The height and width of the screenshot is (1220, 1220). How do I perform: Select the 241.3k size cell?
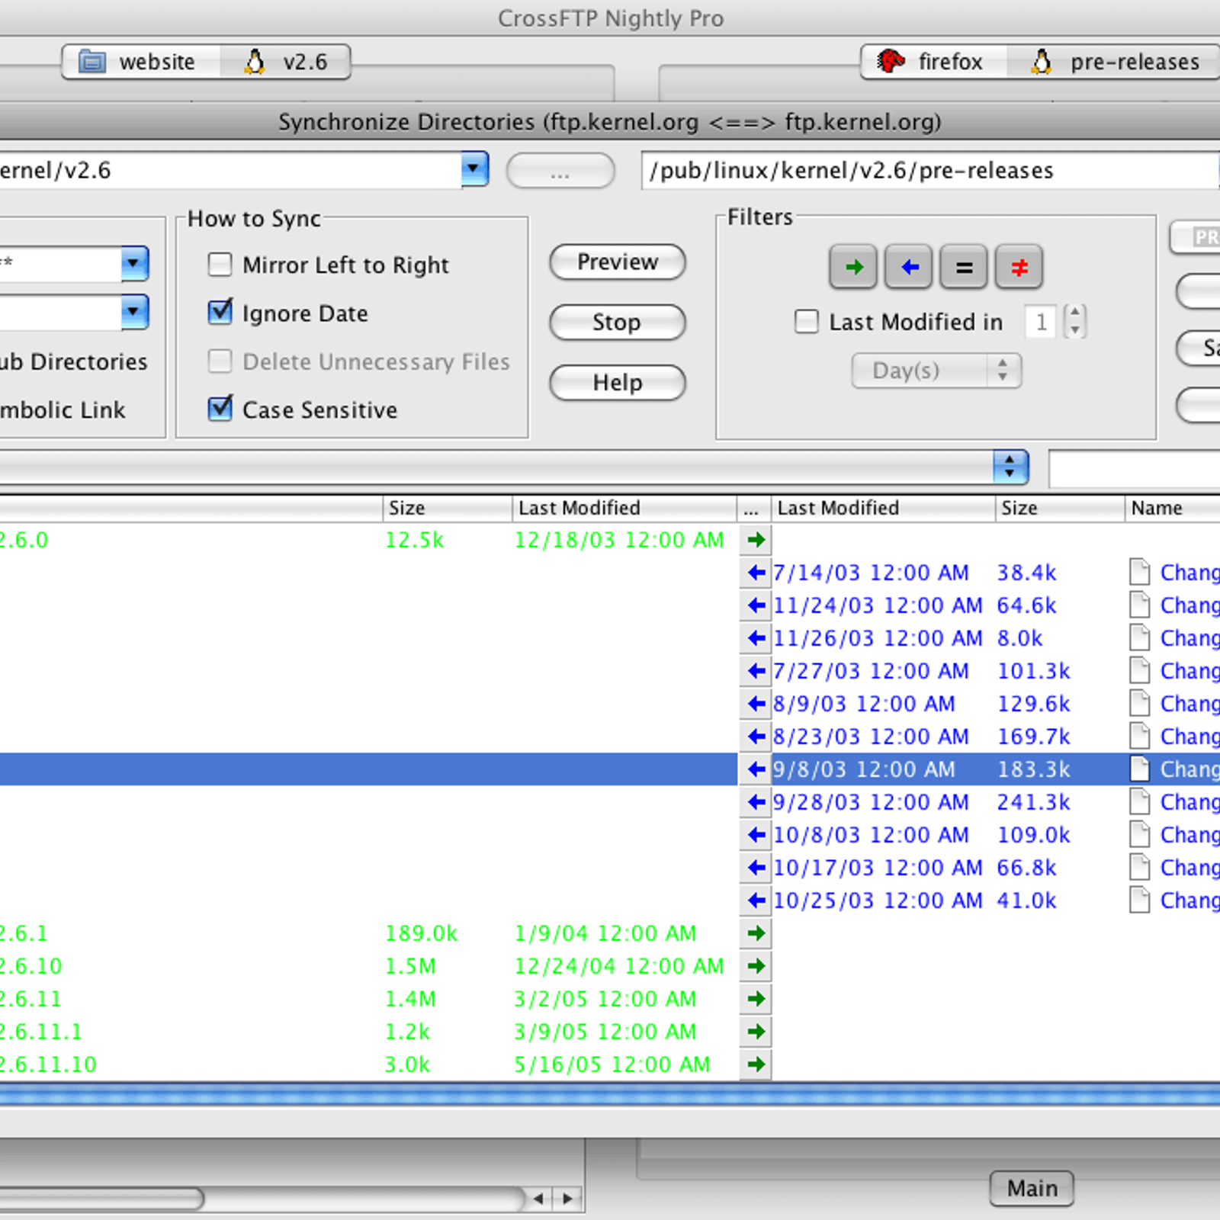pyautogui.click(x=1034, y=802)
